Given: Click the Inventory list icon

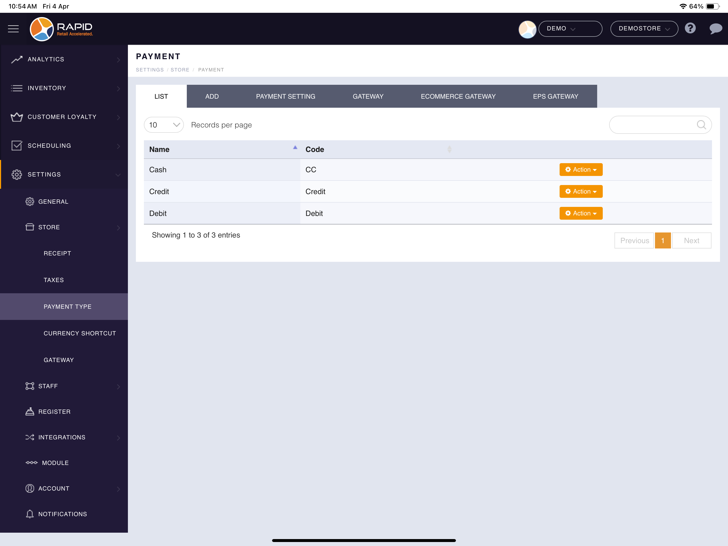Looking at the screenshot, I should coord(17,88).
